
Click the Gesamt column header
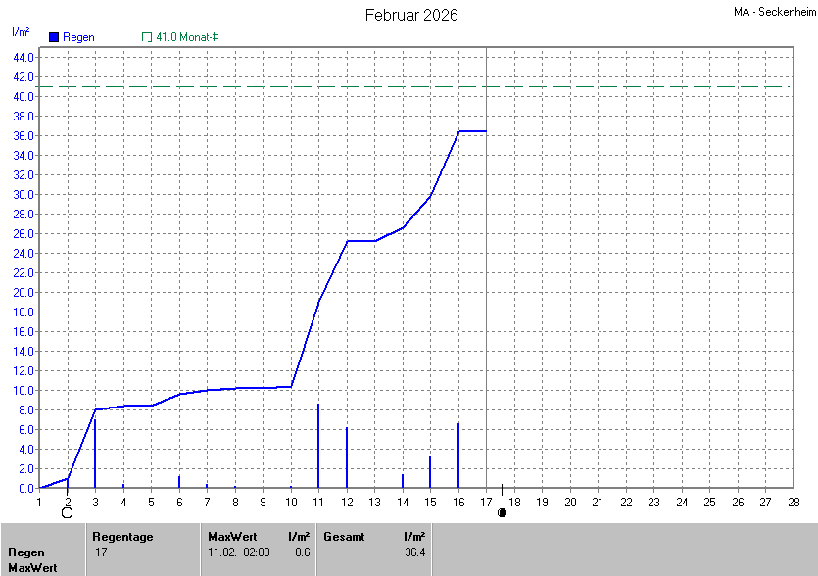[x=343, y=537]
